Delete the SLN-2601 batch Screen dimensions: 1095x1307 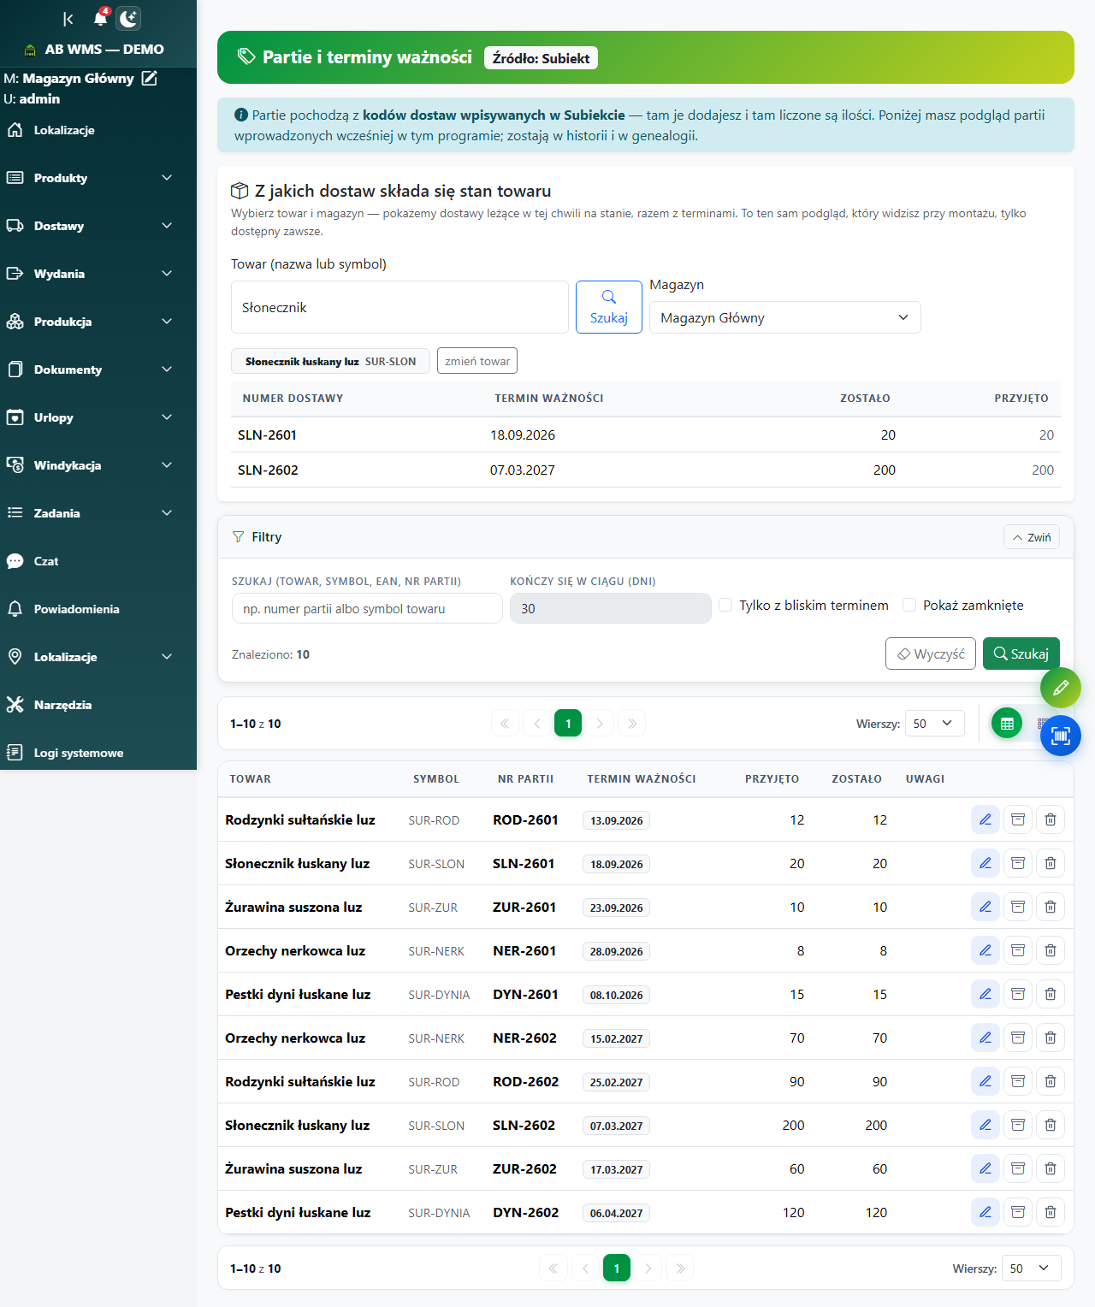[1051, 863]
